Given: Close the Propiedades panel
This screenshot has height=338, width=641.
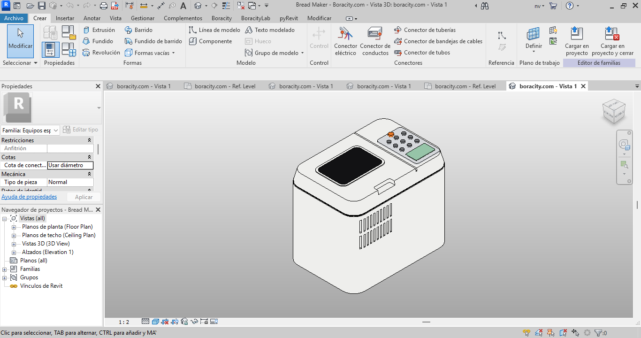Looking at the screenshot, I should pyautogui.click(x=98, y=86).
